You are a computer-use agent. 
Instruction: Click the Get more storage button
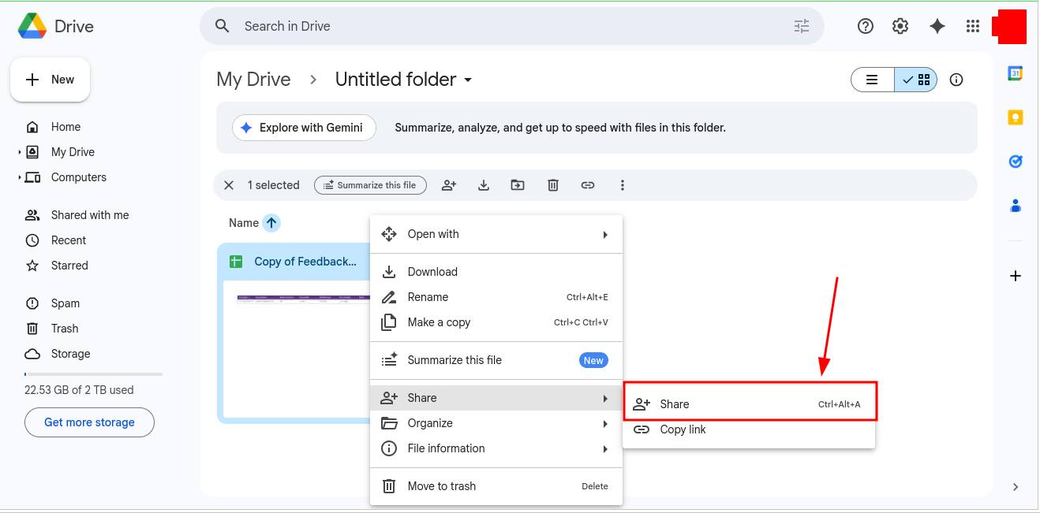[x=88, y=422]
